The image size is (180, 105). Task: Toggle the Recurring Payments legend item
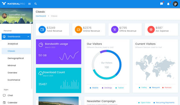pyautogui.click(x=164, y=103)
